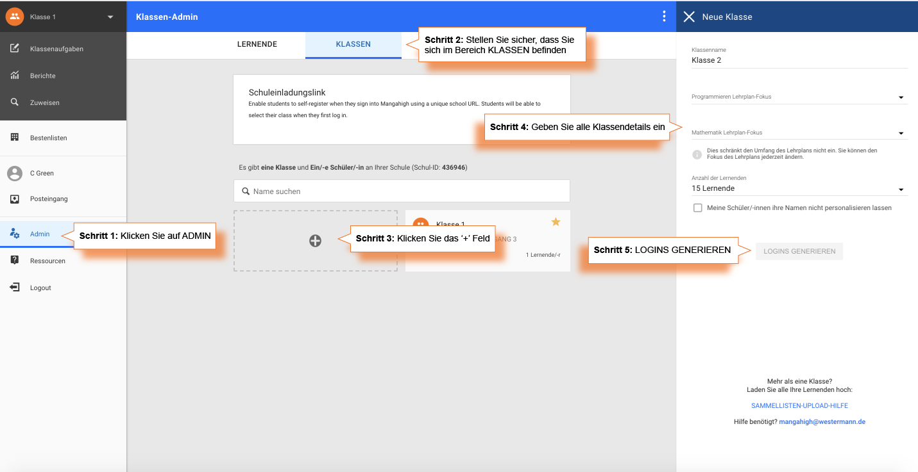Click the orange class avatar icon

pyautogui.click(x=15, y=17)
